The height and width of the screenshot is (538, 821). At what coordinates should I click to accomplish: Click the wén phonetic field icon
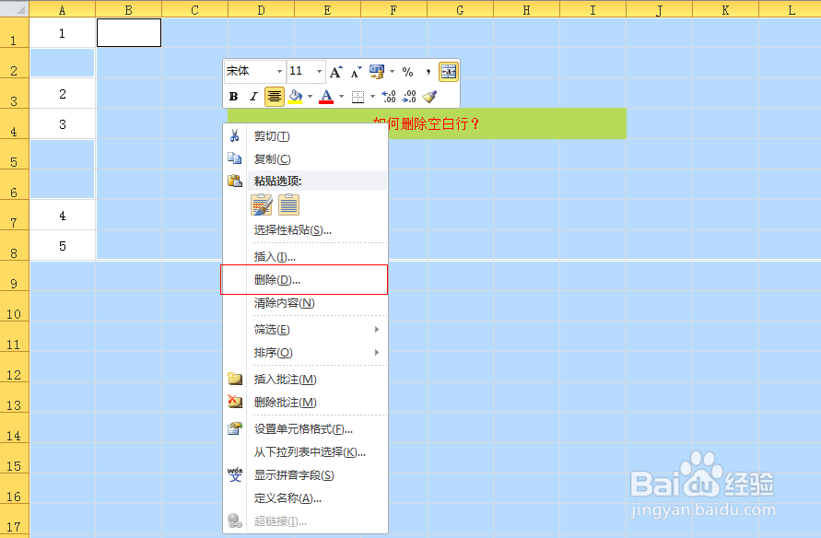pos(235,474)
